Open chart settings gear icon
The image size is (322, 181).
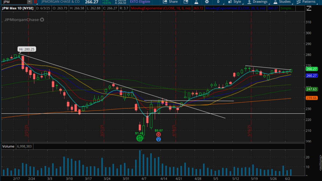point(207,2)
